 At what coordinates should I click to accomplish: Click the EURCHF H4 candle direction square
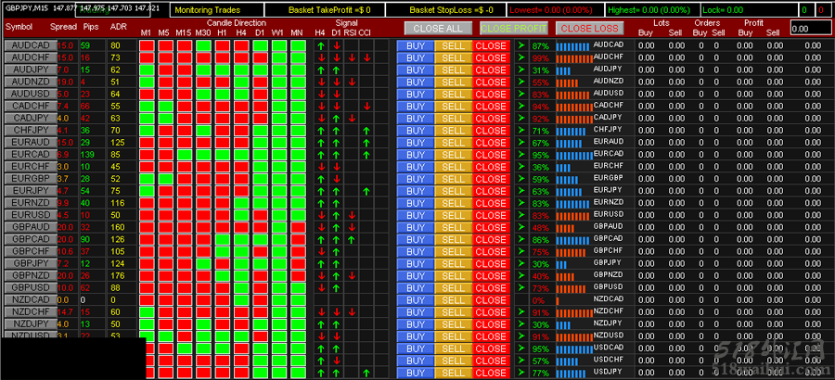(241, 167)
